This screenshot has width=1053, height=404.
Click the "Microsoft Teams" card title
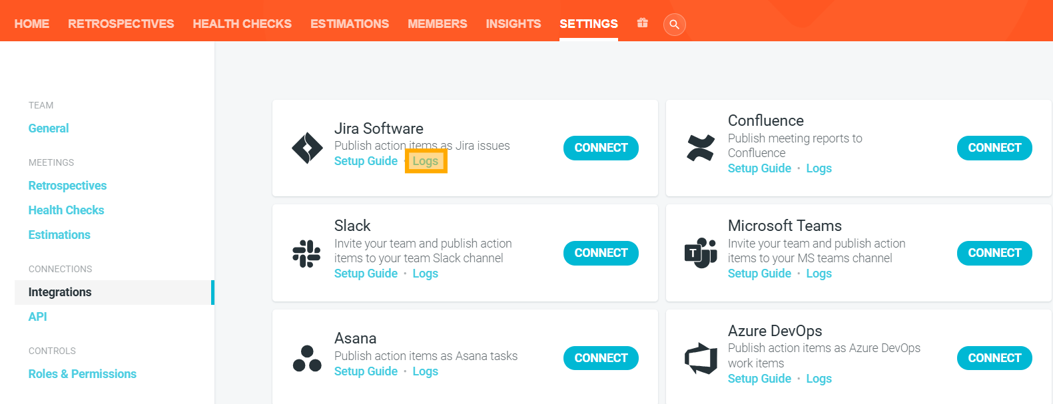point(785,226)
